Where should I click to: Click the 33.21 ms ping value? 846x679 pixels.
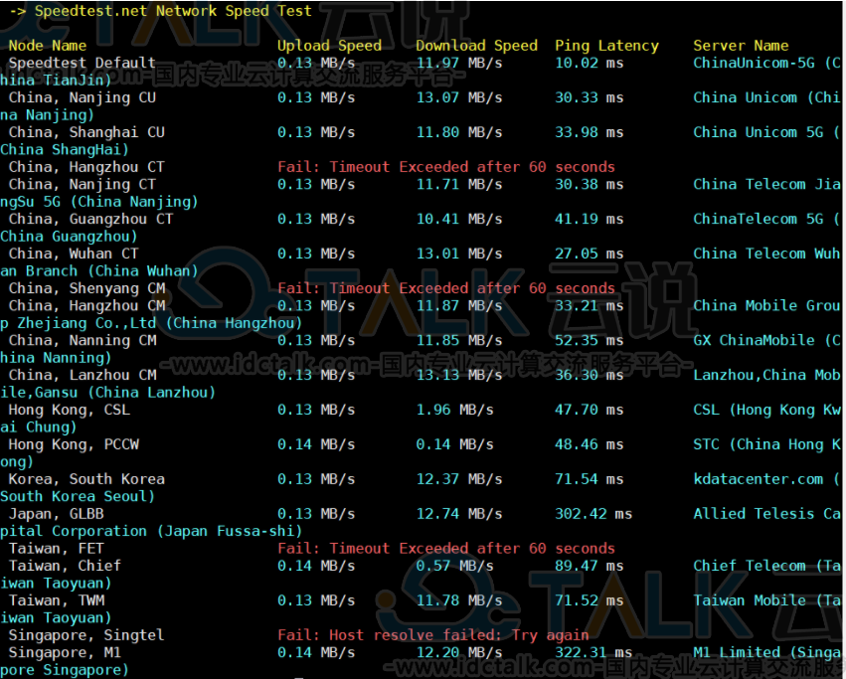(590, 306)
